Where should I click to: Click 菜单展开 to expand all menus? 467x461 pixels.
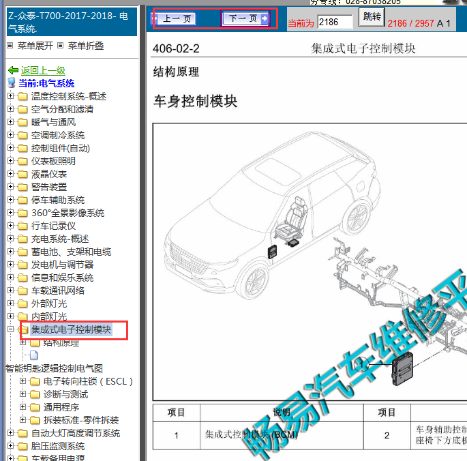[x=35, y=46]
